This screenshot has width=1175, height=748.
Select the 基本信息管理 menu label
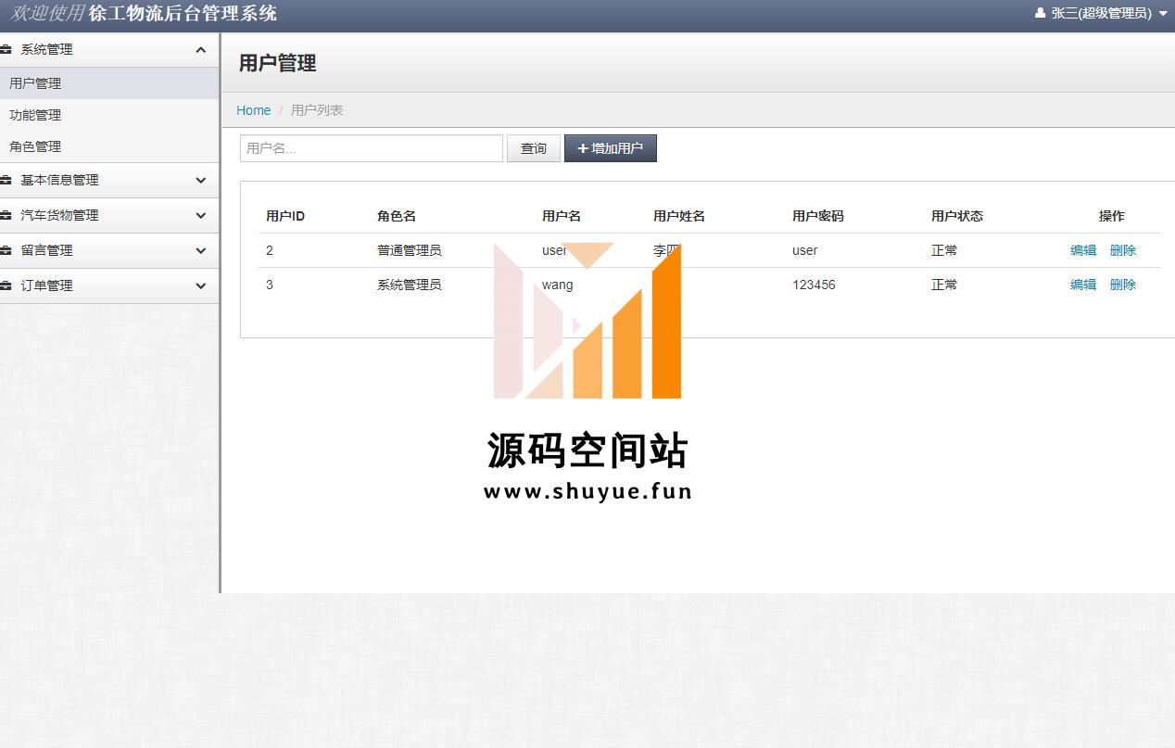coord(59,180)
